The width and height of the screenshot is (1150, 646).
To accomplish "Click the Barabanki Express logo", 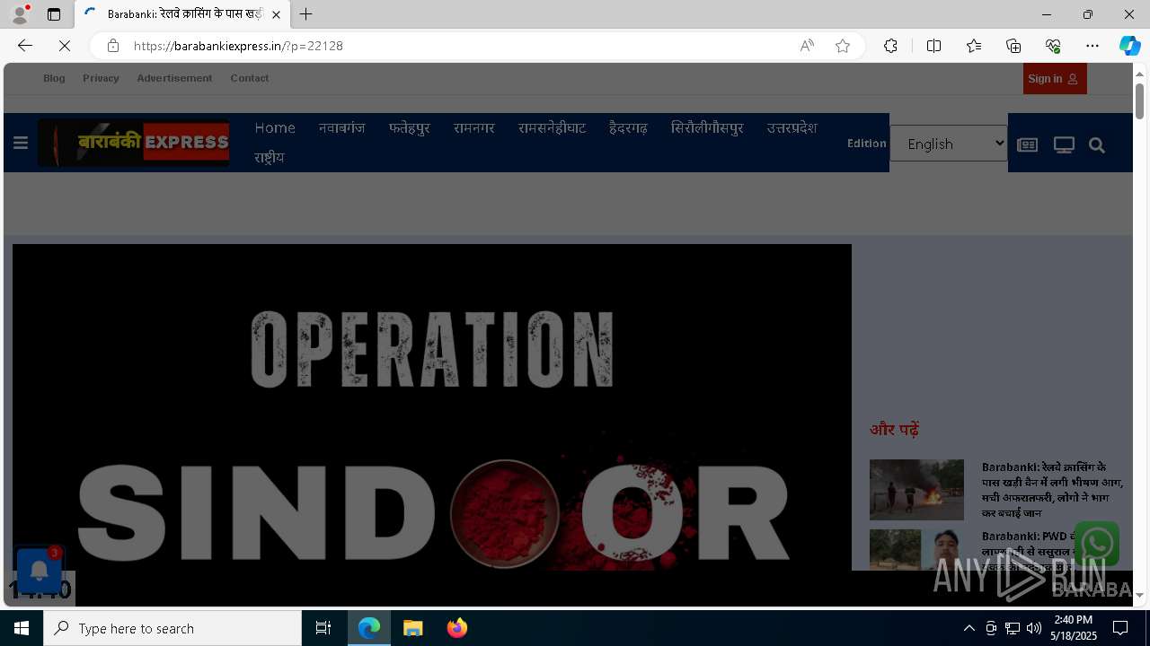I will click(134, 143).
